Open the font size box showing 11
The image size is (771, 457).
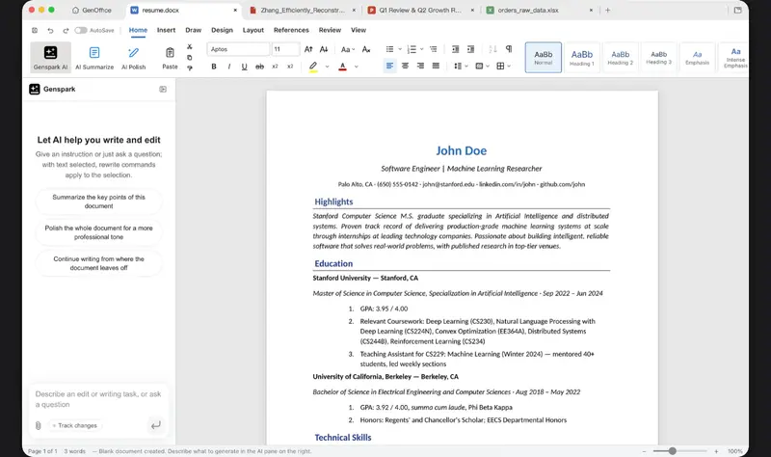[285, 49]
